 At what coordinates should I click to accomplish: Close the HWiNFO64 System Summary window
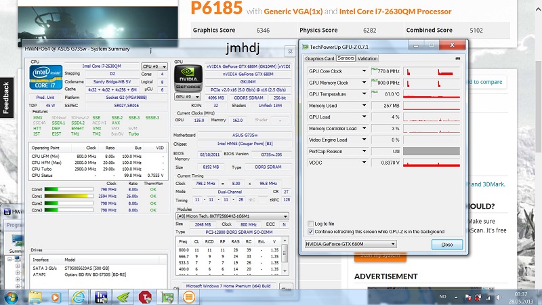coord(290,52)
